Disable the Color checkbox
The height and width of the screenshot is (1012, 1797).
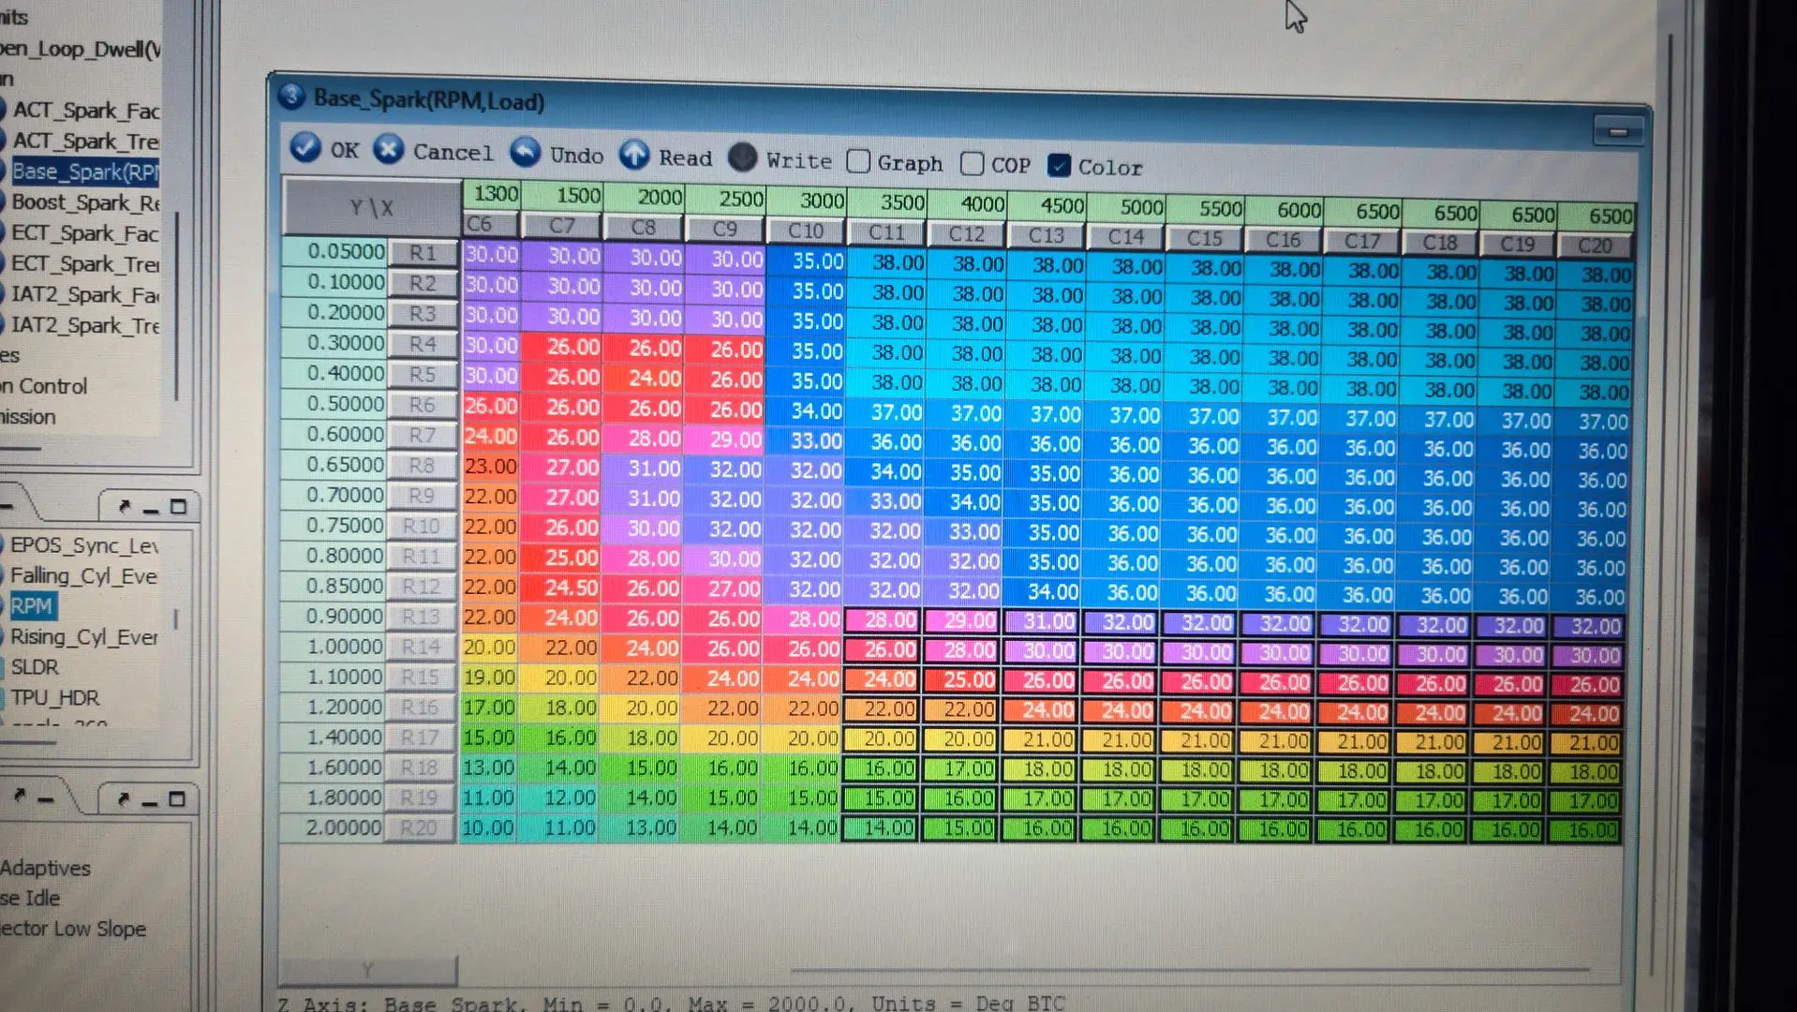(x=1059, y=166)
